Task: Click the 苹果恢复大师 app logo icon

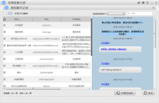Action: pos(4,3)
